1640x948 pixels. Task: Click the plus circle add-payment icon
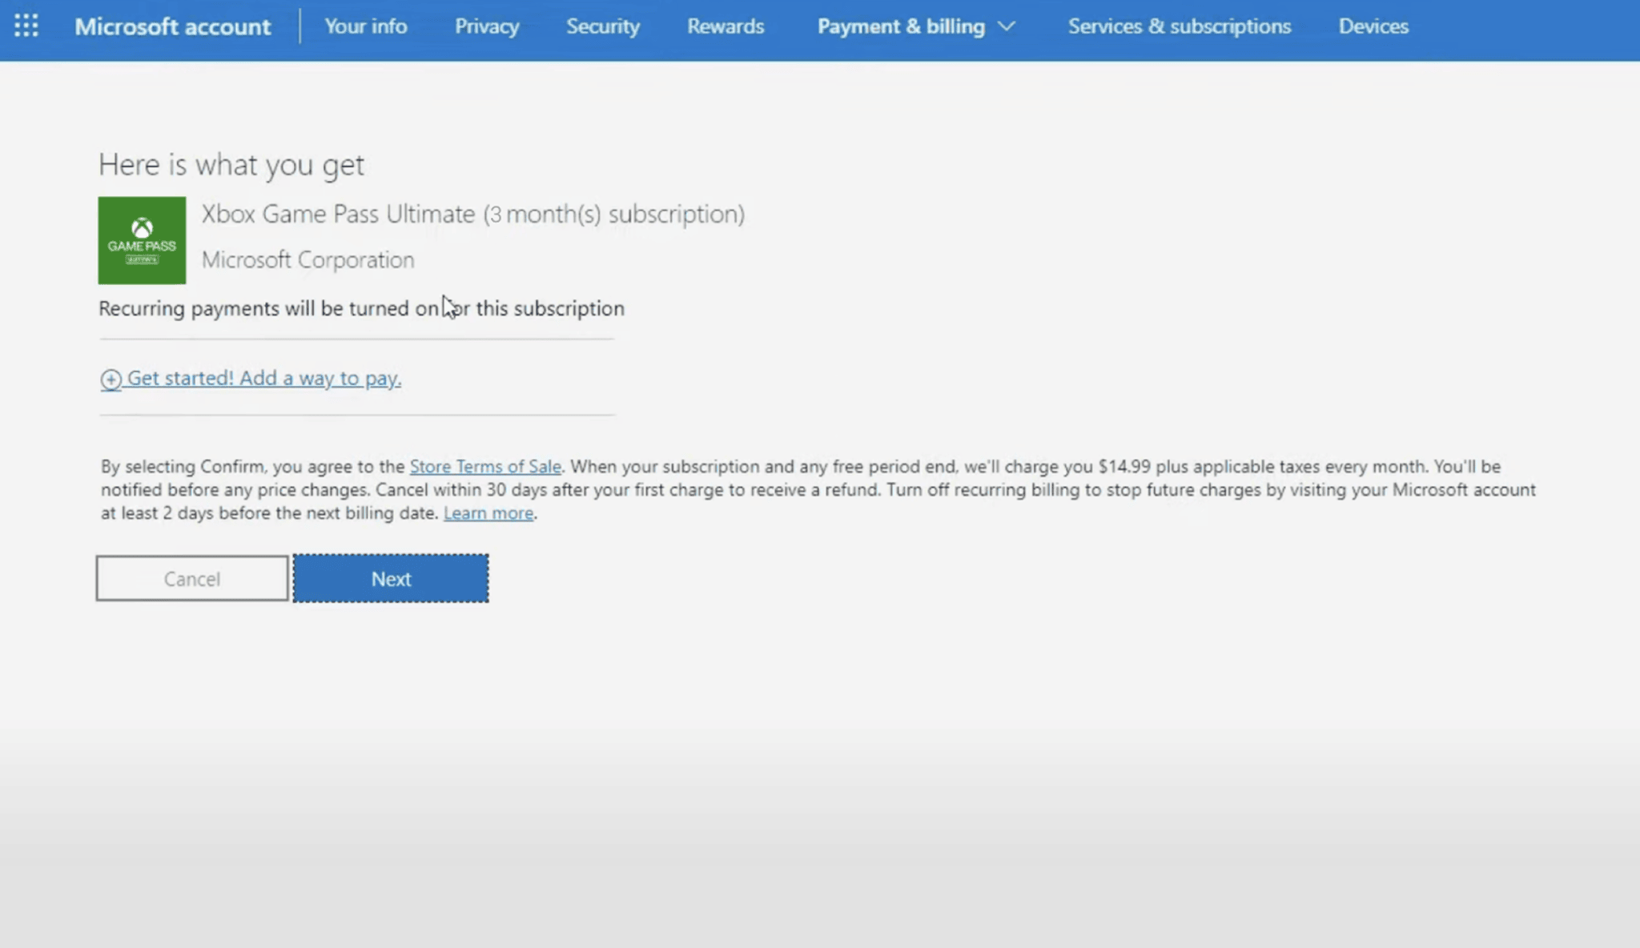[x=111, y=380]
